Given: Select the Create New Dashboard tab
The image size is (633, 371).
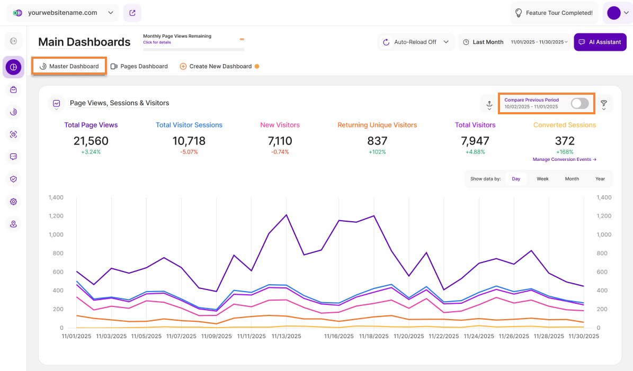Looking at the screenshot, I should click(x=219, y=66).
